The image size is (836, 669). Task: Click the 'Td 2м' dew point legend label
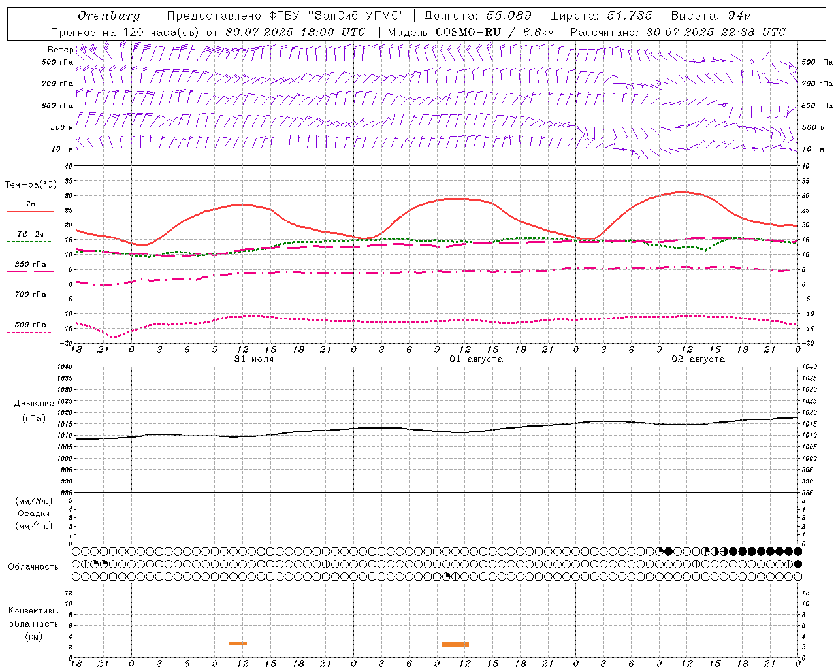[x=31, y=234]
